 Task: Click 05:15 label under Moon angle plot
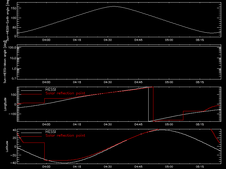coord(200,82)
